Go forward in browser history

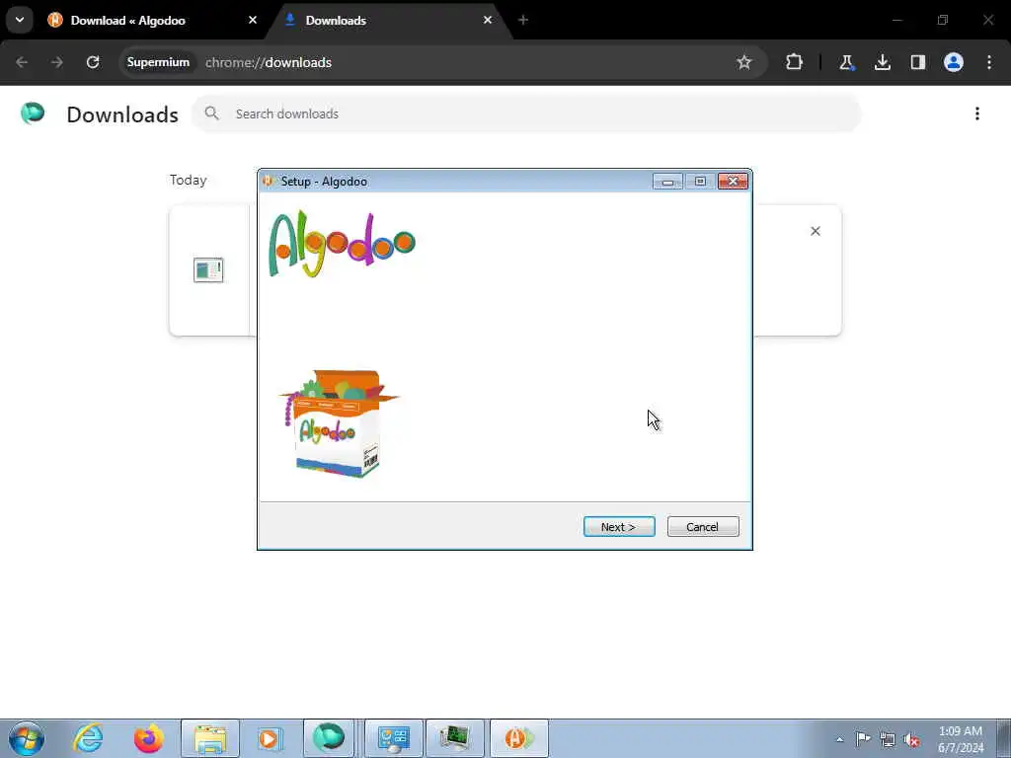coord(56,62)
